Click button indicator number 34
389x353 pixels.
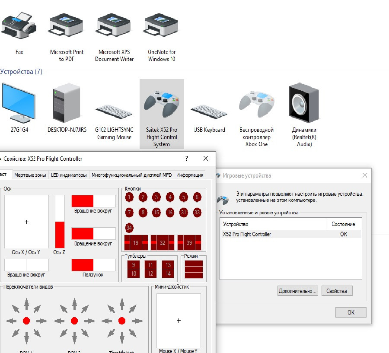coord(129,228)
